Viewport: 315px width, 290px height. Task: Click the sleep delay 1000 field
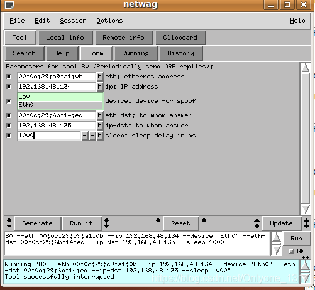49,136
